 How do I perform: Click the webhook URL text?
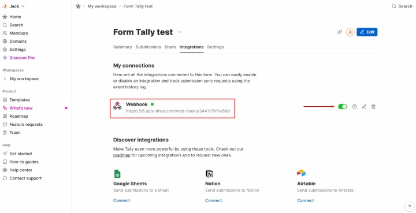178,111
